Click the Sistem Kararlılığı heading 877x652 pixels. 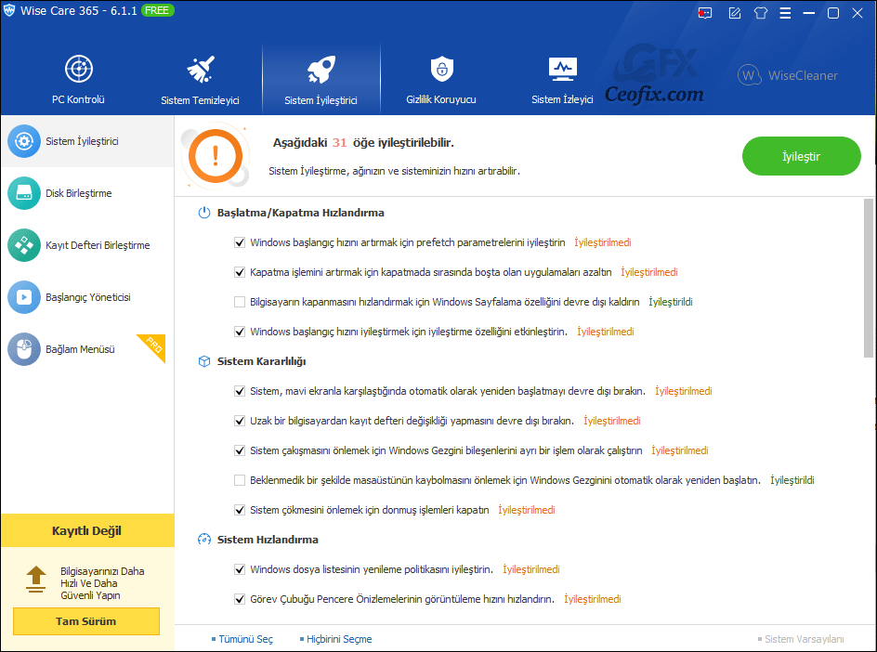tap(262, 361)
